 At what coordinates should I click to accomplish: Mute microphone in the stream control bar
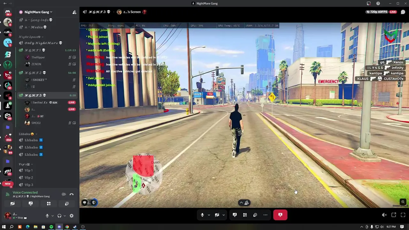(x=202, y=215)
